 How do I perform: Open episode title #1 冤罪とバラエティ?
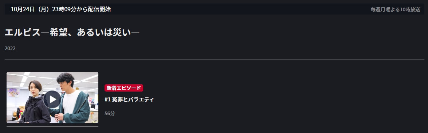pyautogui.click(x=129, y=100)
